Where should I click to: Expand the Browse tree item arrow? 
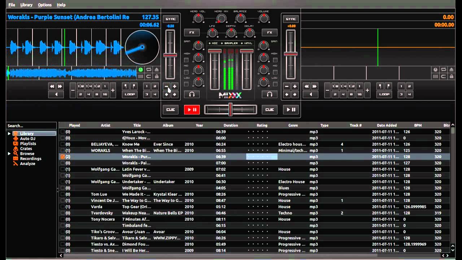[9, 153]
